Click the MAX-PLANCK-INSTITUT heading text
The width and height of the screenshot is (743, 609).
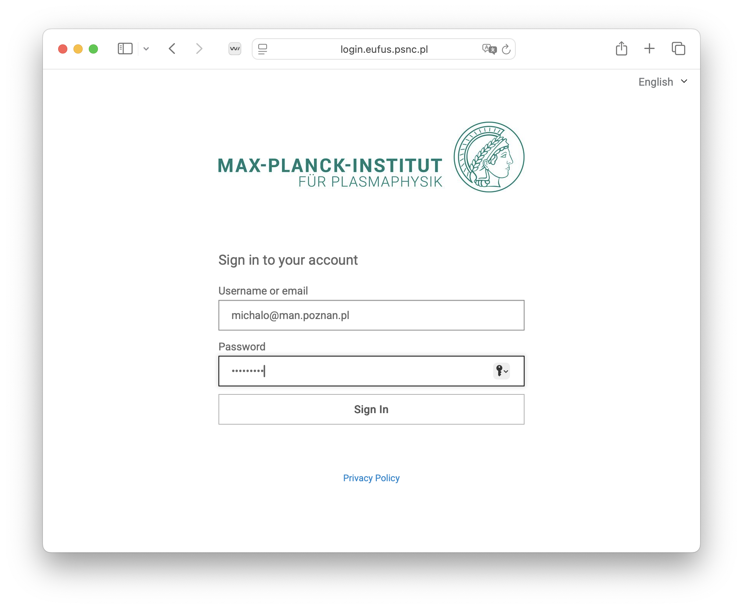tap(330, 166)
